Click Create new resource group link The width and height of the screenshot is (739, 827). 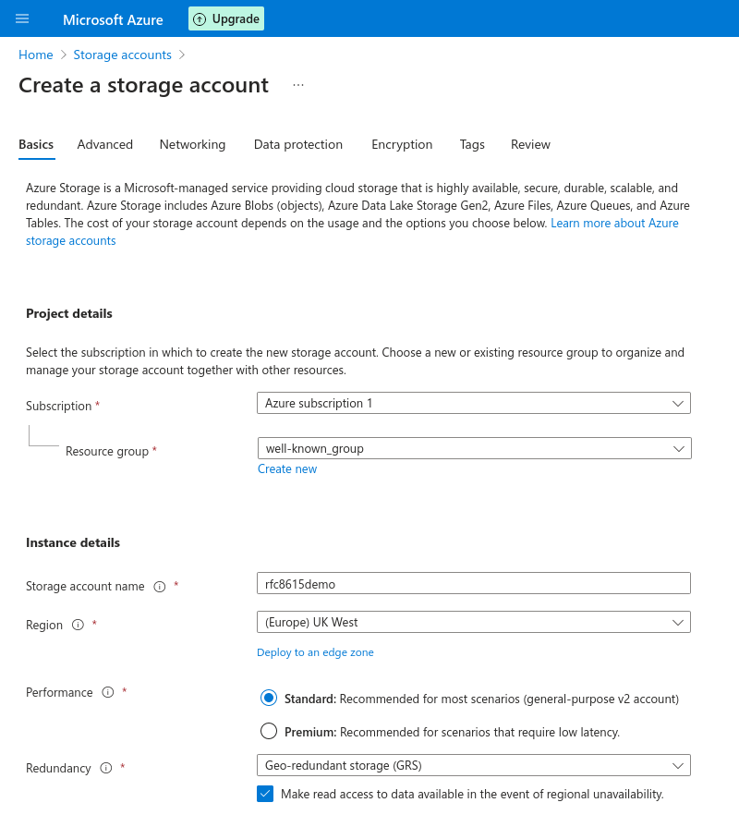pyautogui.click(x=287, y=468)
